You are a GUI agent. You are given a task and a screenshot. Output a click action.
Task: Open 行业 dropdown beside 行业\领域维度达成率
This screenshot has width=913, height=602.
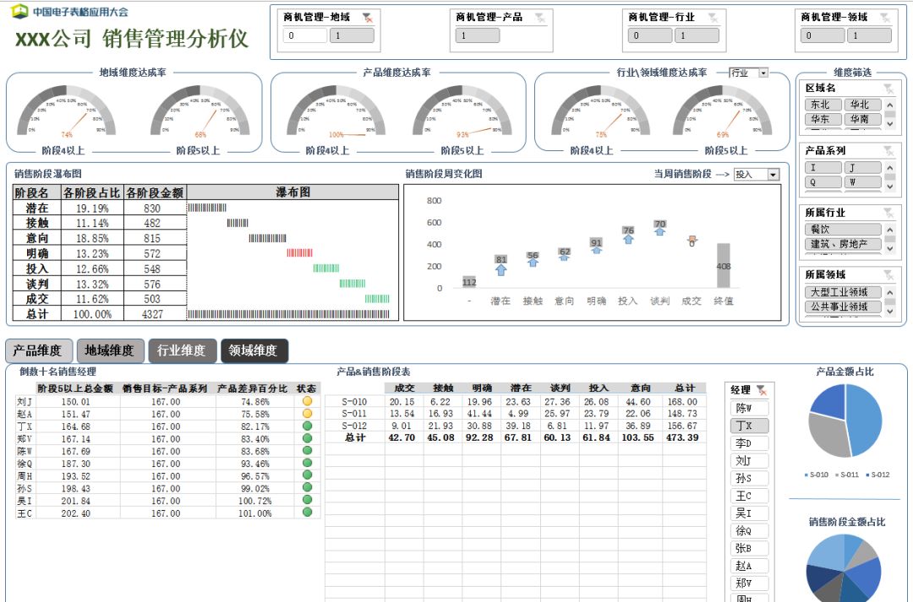click(763, 73)
